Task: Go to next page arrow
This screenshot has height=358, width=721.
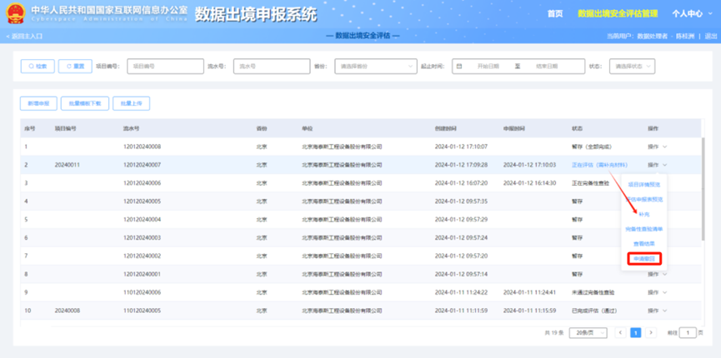Action: [x=651, y=333]
